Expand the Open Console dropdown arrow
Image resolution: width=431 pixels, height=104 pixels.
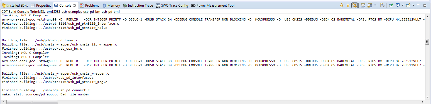(x=413, y=5)
